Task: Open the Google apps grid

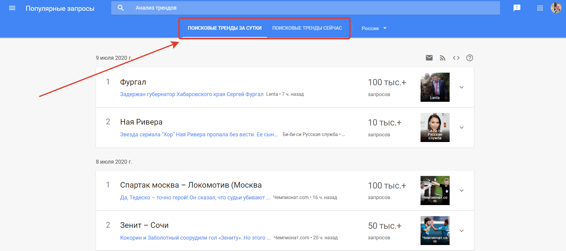Action: (x=540, y=8)
